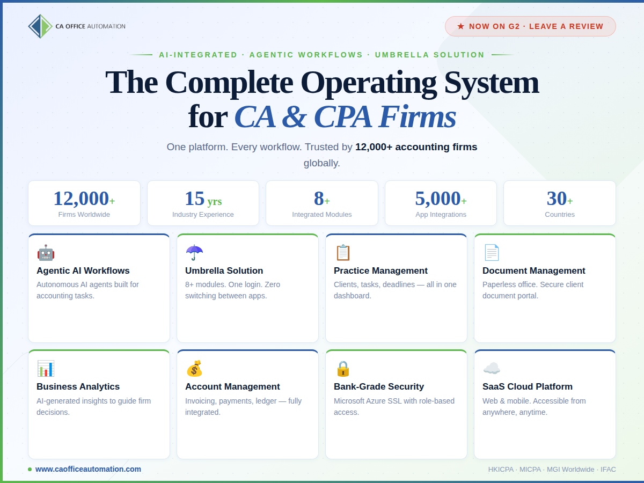The width and height of the screenshot is (644, 483).
Task: Click the 8+ Integrated Modules figure
Action: [x=322, y=199]
